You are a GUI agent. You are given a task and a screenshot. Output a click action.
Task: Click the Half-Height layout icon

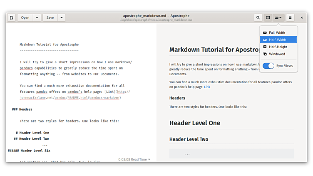[265, 47]
